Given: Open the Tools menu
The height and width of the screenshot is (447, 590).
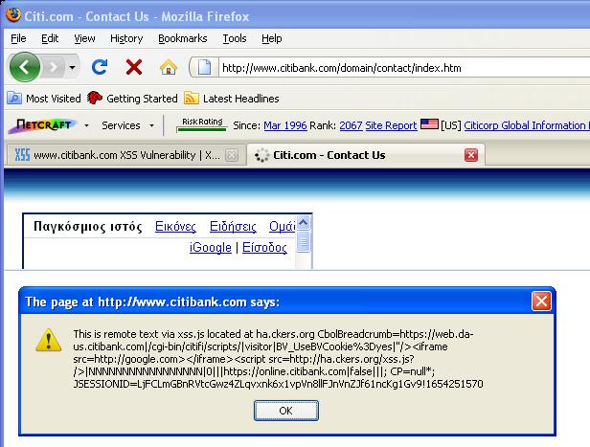Looking at the screenshot, I should 235,38.
